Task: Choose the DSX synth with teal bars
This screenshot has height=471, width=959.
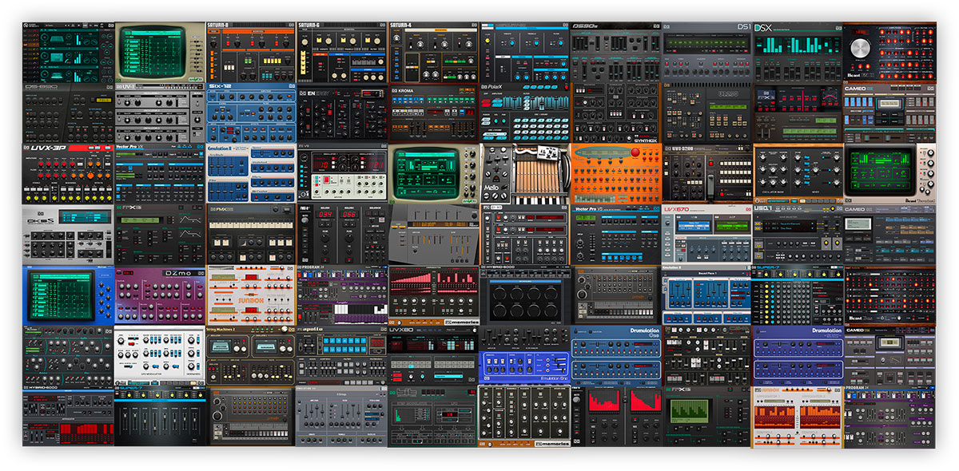Action: [x=798, y=51]
